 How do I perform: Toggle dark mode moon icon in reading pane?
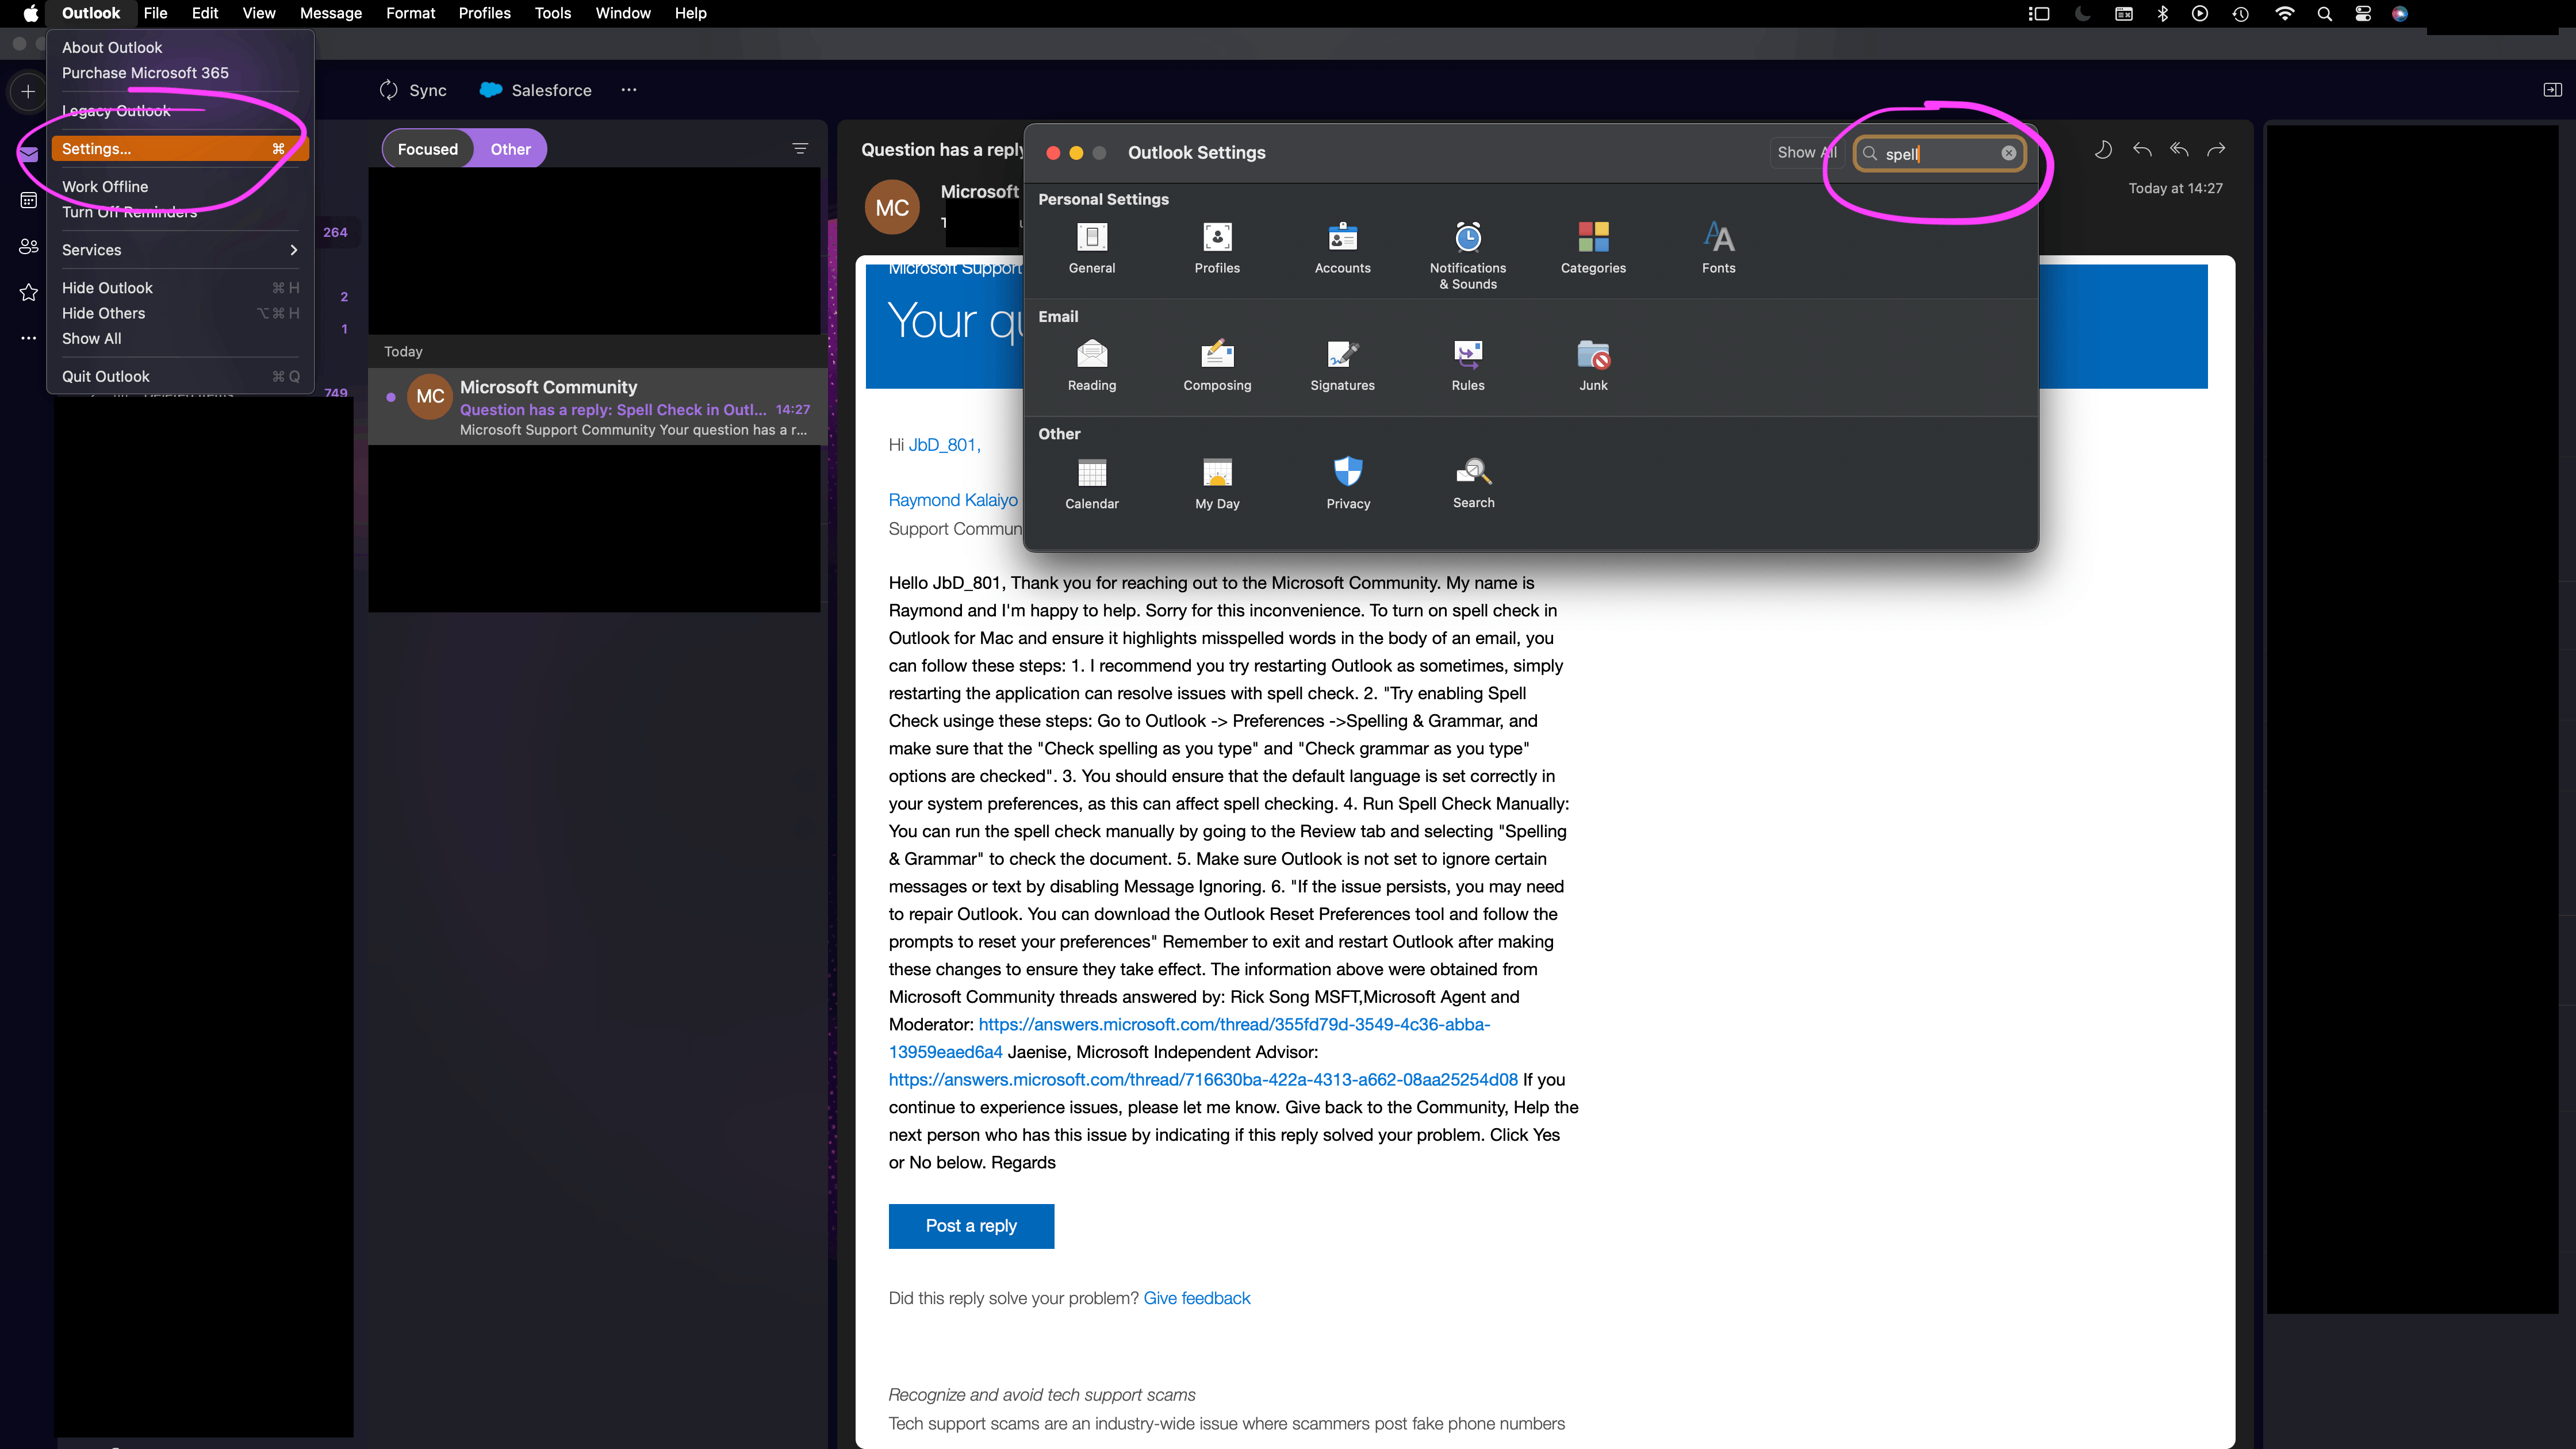pos(2103,150)
